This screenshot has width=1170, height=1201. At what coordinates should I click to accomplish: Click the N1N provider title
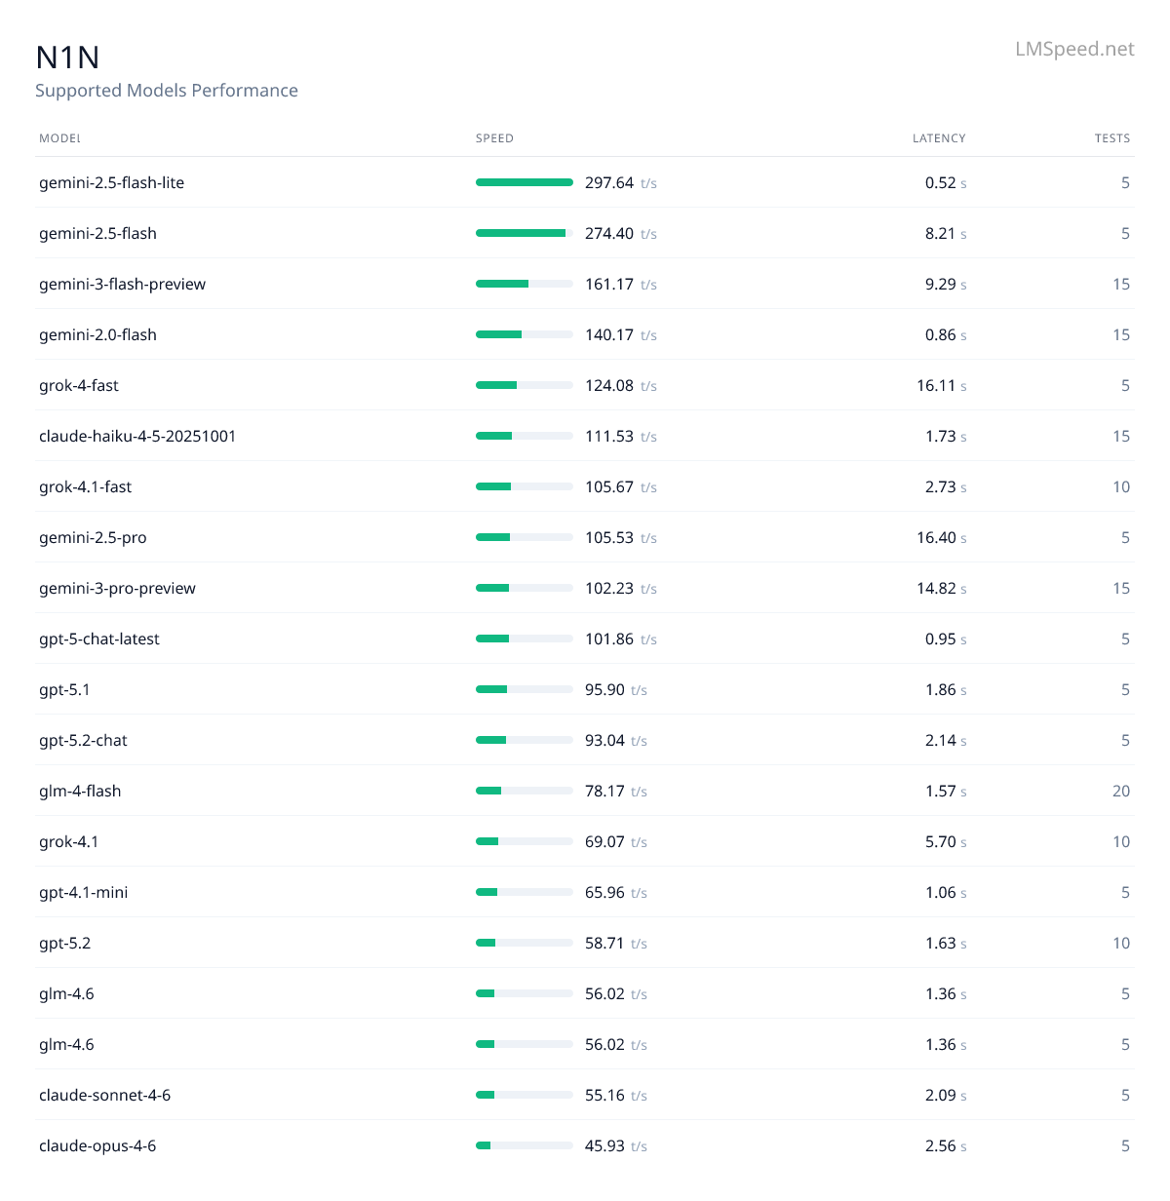pos(67,58)
